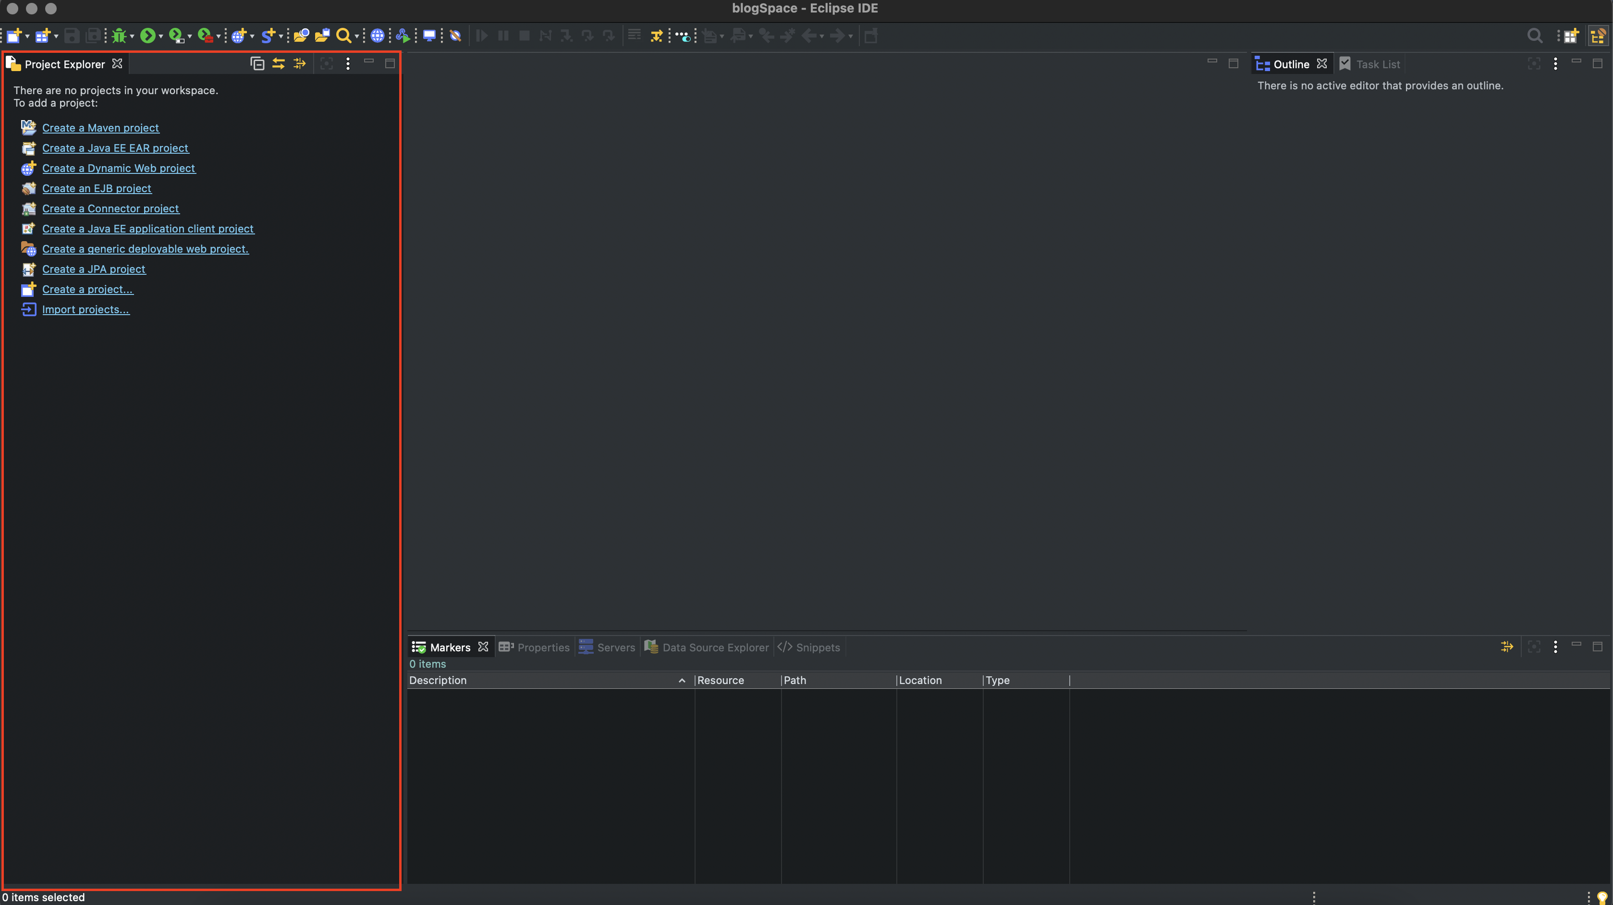Sort by Description column header
This screenshot has height=905, width=1613.
pyautogui.click(x=438, y=680)
